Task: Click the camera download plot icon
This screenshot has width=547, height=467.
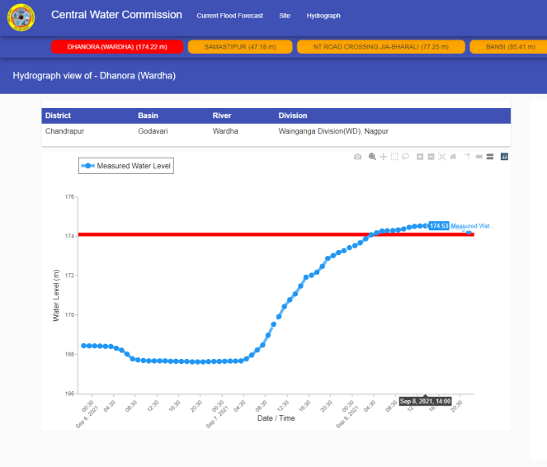Action: coord(357,157)
